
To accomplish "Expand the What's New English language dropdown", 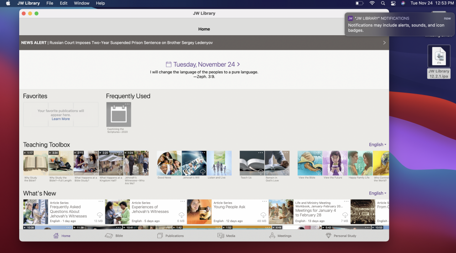I will click(378, 193).
